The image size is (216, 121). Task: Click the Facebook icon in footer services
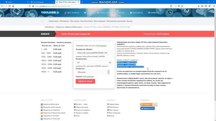(42, 110)
